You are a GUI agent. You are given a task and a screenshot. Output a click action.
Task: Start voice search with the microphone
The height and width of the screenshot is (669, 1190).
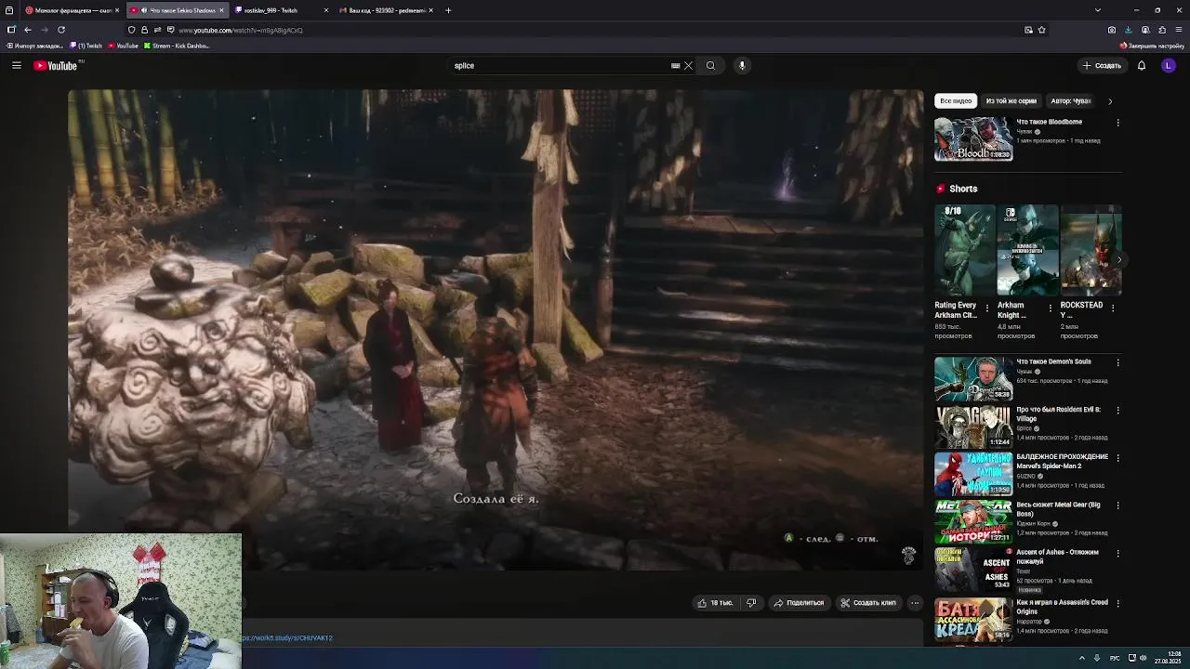tap(742, 65)
